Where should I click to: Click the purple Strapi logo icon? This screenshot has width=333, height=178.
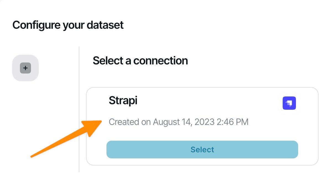click(289, 103)
